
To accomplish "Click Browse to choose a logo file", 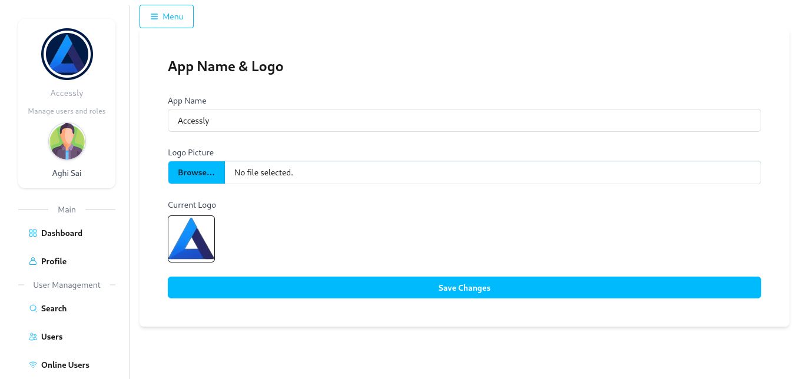I will click(197, 172).
